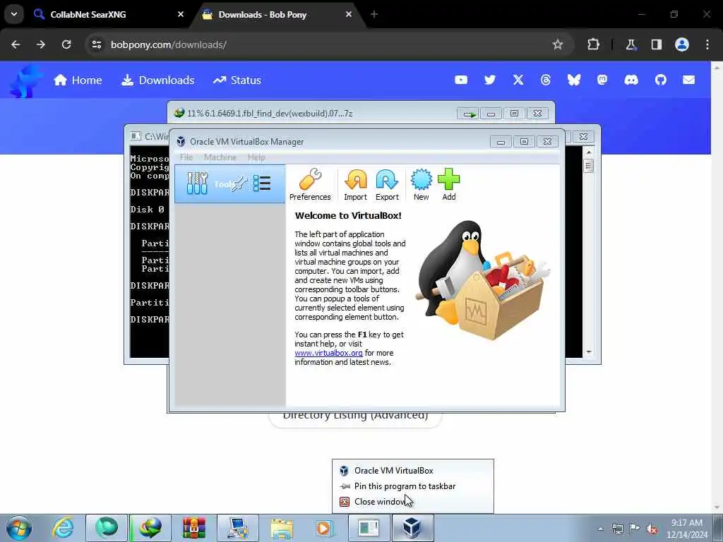Open WinRAR from the taskbar

pos(194,528)
